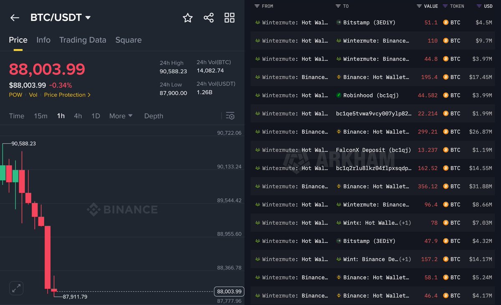Click the Binance icon in the 46.4 BTC row

339,295
